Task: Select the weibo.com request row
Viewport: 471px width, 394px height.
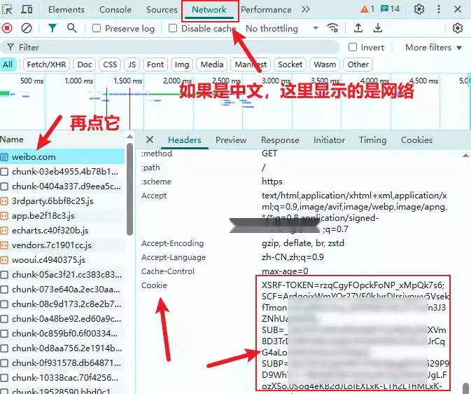Action: point(34,156)
